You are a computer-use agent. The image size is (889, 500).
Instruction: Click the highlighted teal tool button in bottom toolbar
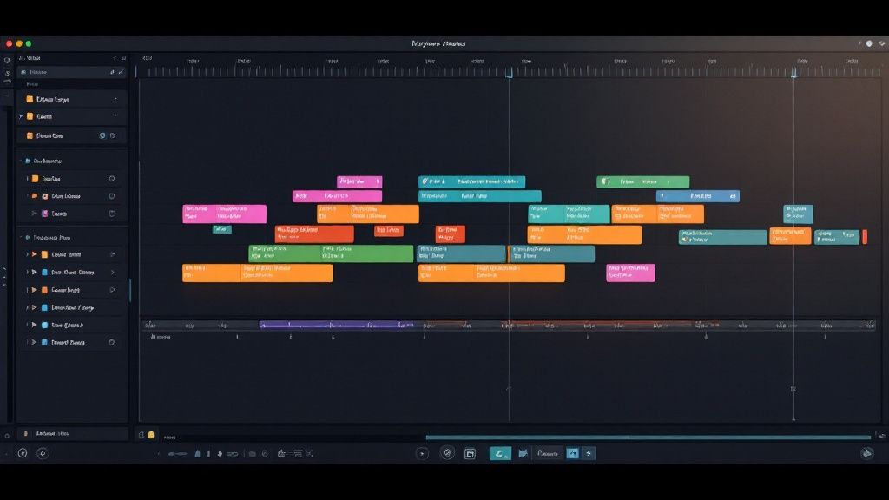[500, 453]
